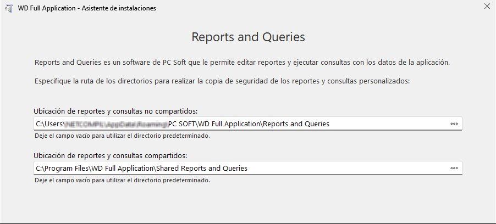
Task: Close the Asistente de instalaciones window
Action: (x=487, y=6)
